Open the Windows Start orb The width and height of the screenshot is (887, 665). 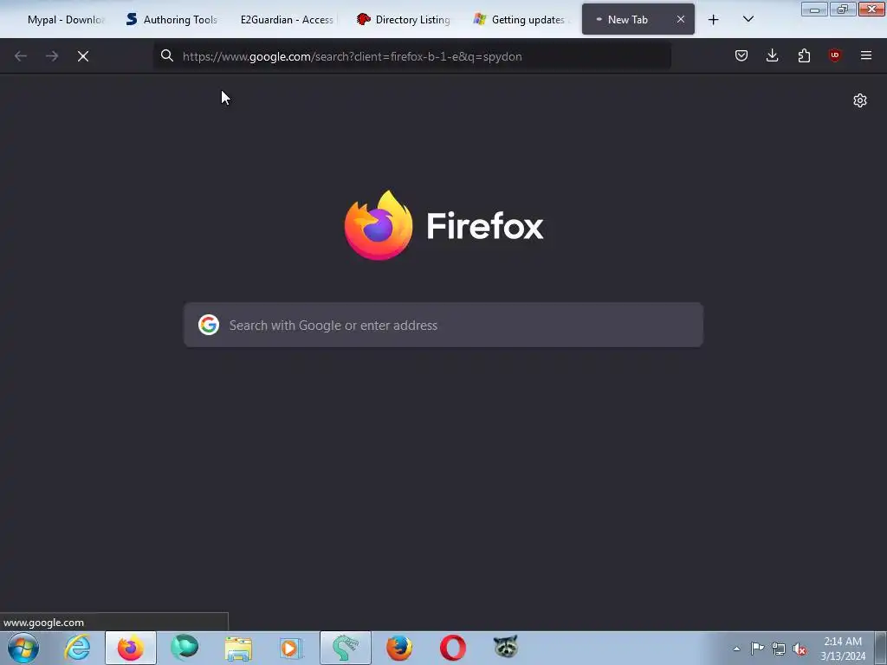pyautogui.click(x=23, y=648)
